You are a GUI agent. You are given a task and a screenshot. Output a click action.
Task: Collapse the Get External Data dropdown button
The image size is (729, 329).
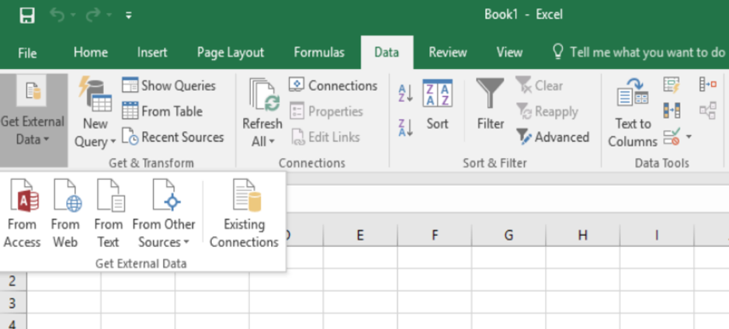33,120
